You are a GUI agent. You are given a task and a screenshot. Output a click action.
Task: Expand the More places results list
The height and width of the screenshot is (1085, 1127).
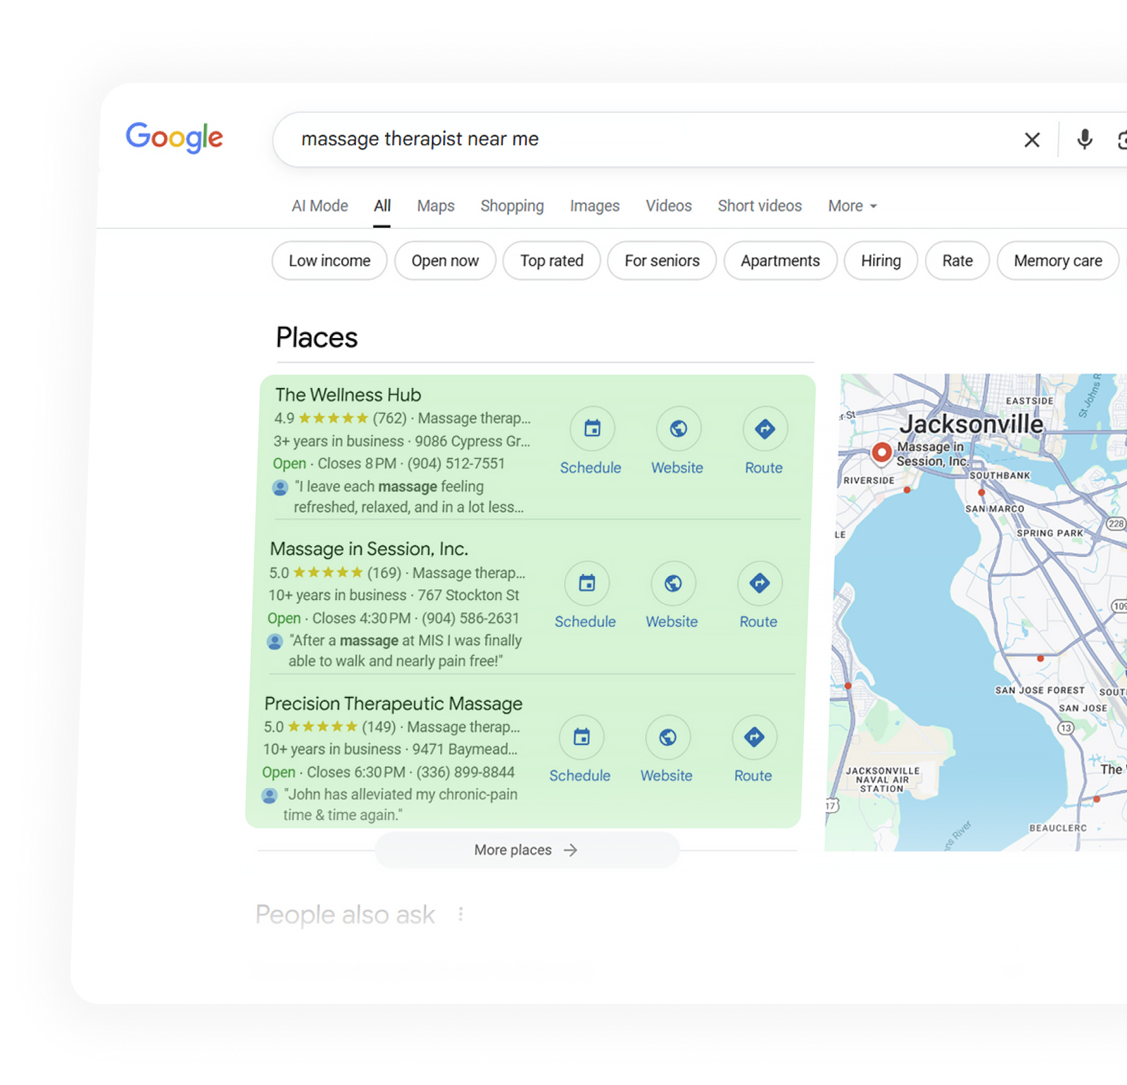coord(526,850)
